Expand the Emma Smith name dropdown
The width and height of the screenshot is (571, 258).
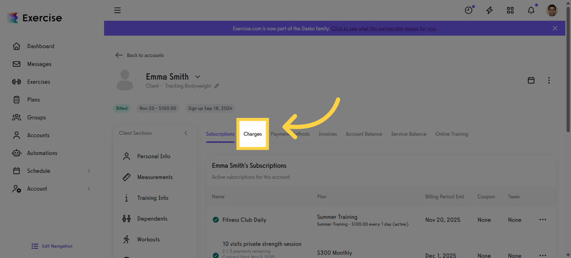point(197,77)
